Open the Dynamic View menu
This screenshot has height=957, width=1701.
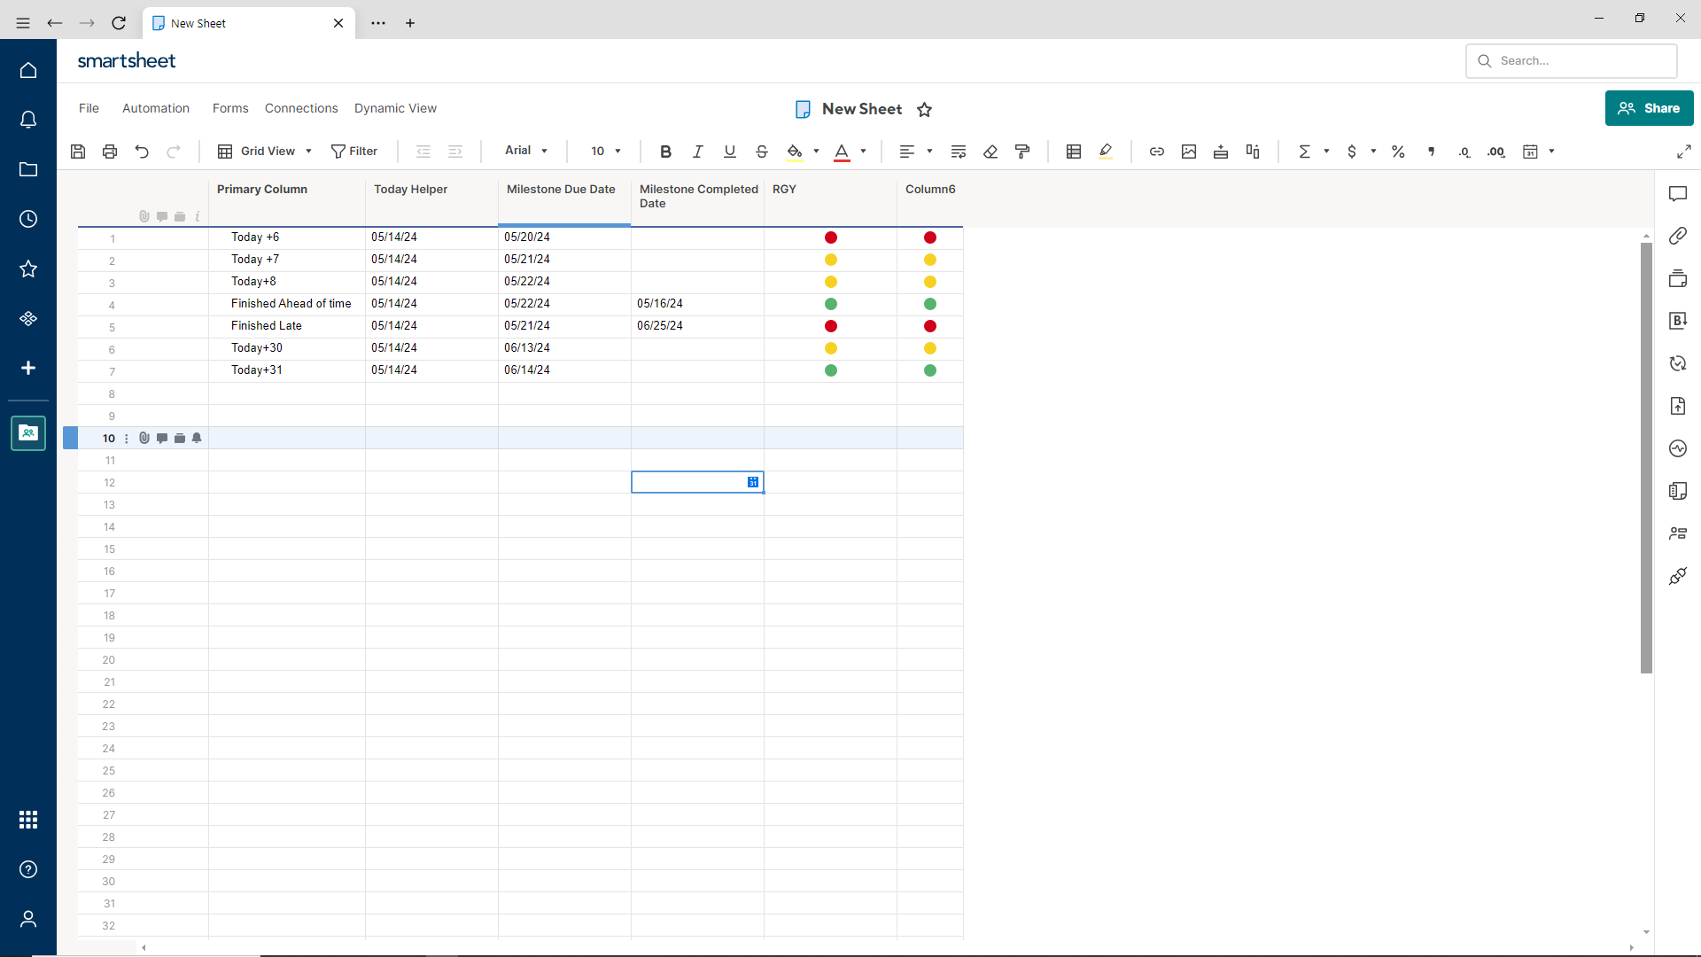tap(395, 108)
